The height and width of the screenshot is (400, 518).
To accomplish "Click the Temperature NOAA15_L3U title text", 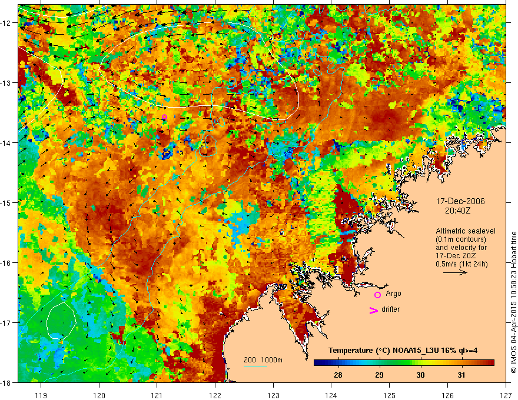I will [403, 351].
